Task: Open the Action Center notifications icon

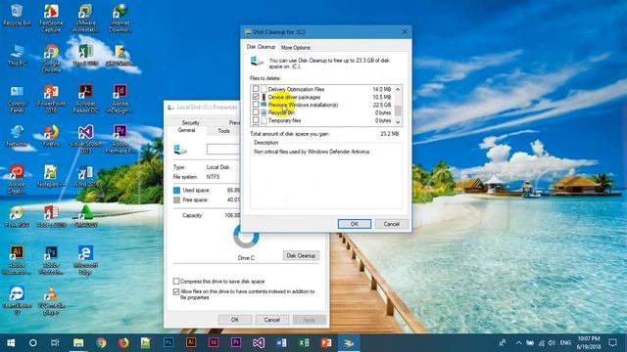Action: point(612,343)
